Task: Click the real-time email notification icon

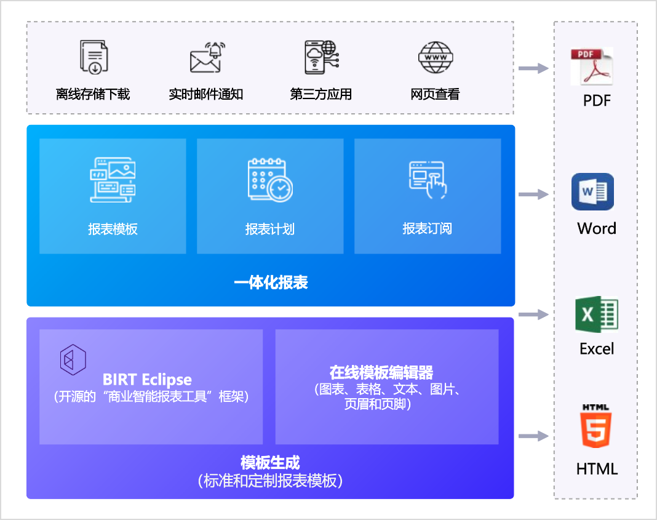Action: (206, 58)
